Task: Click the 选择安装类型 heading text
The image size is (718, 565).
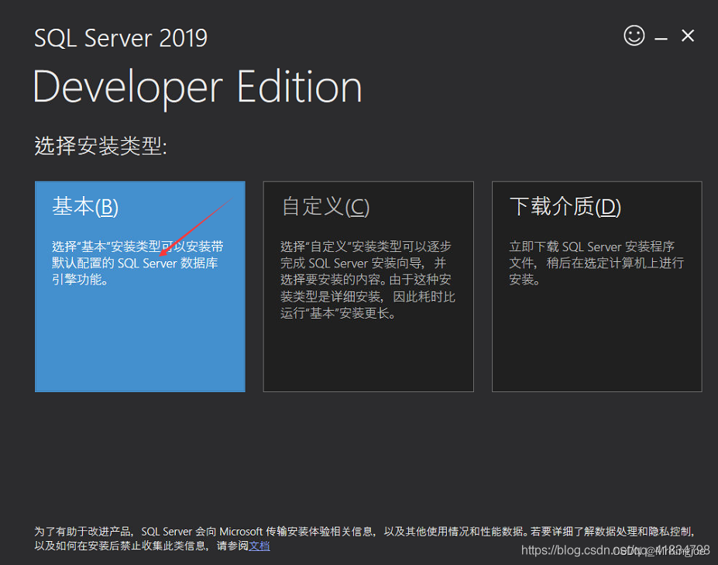Action: [101, 146]
